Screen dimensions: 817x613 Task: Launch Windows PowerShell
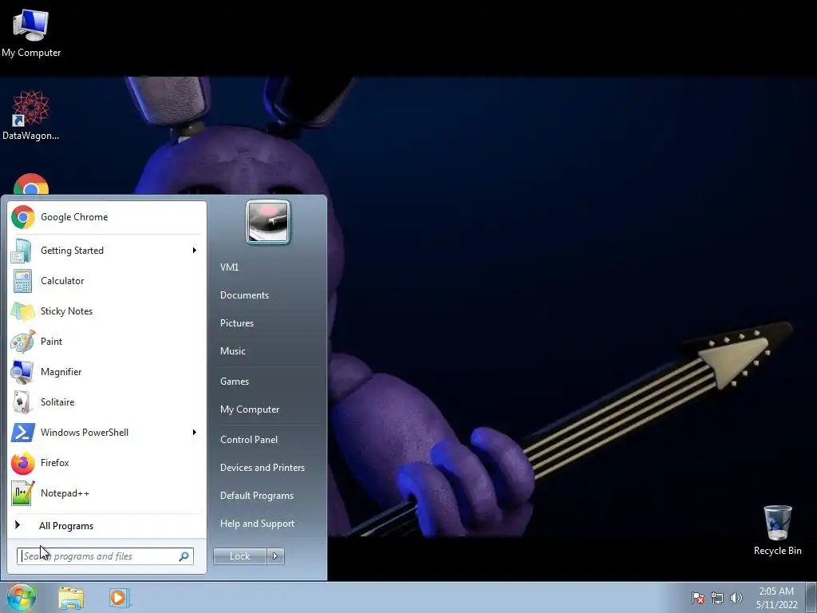pyautogui.click(x=106, y=432)
